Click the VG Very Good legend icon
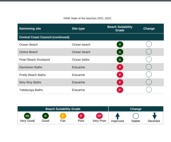 [x=27, y=116]
